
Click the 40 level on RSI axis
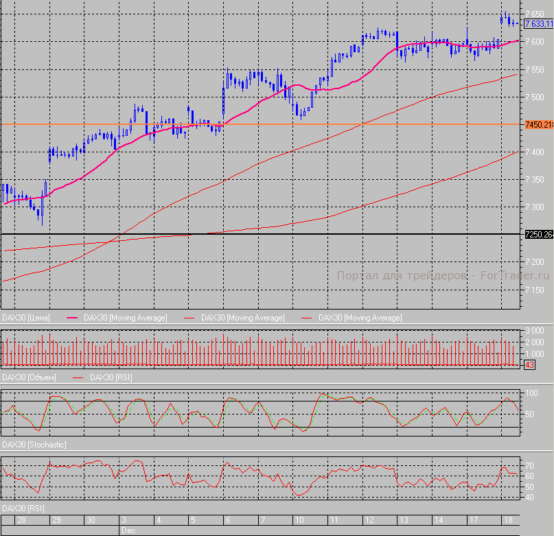tap(529, 498)
